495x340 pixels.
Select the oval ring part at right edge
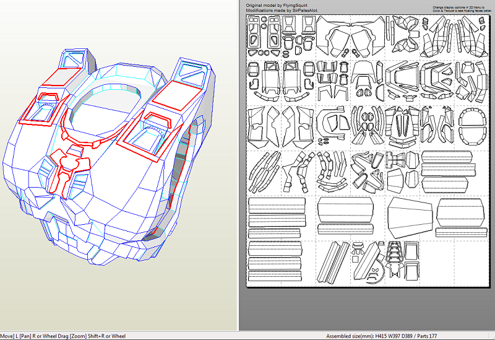[474, 127]
